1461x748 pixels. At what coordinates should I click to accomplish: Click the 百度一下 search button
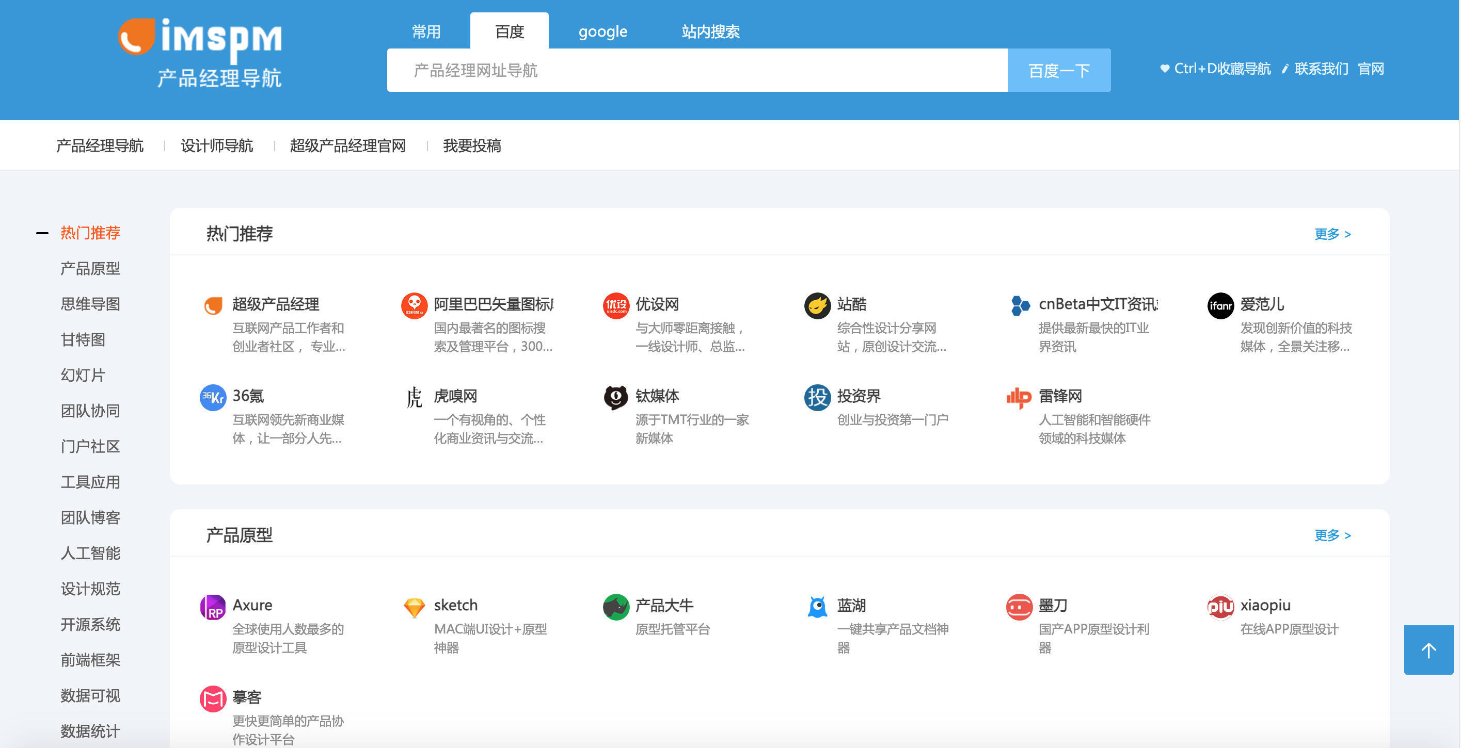click(x=1058, y=70)
